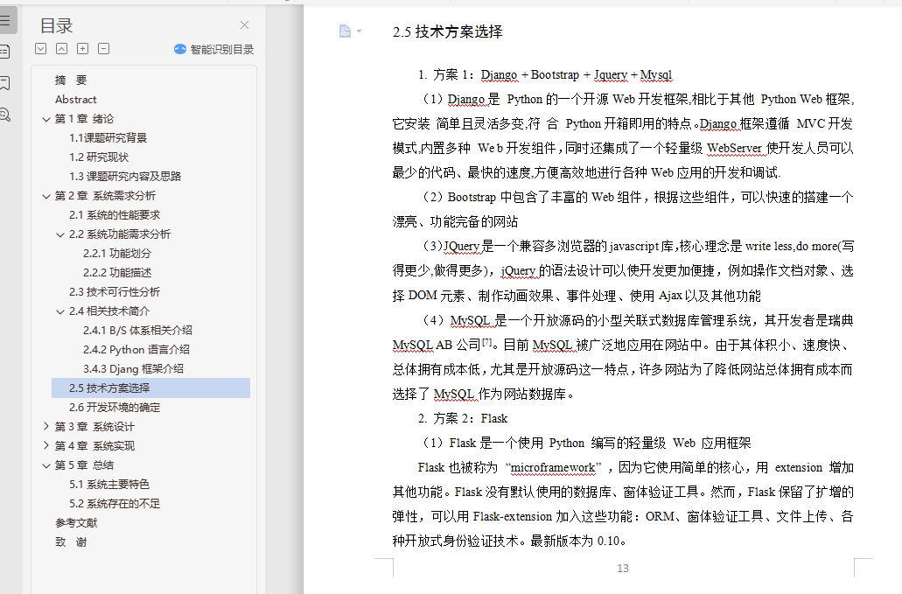
Task: Select 第2章 系统需求分析 outline entry text
Action: click(x=105, y=196)
